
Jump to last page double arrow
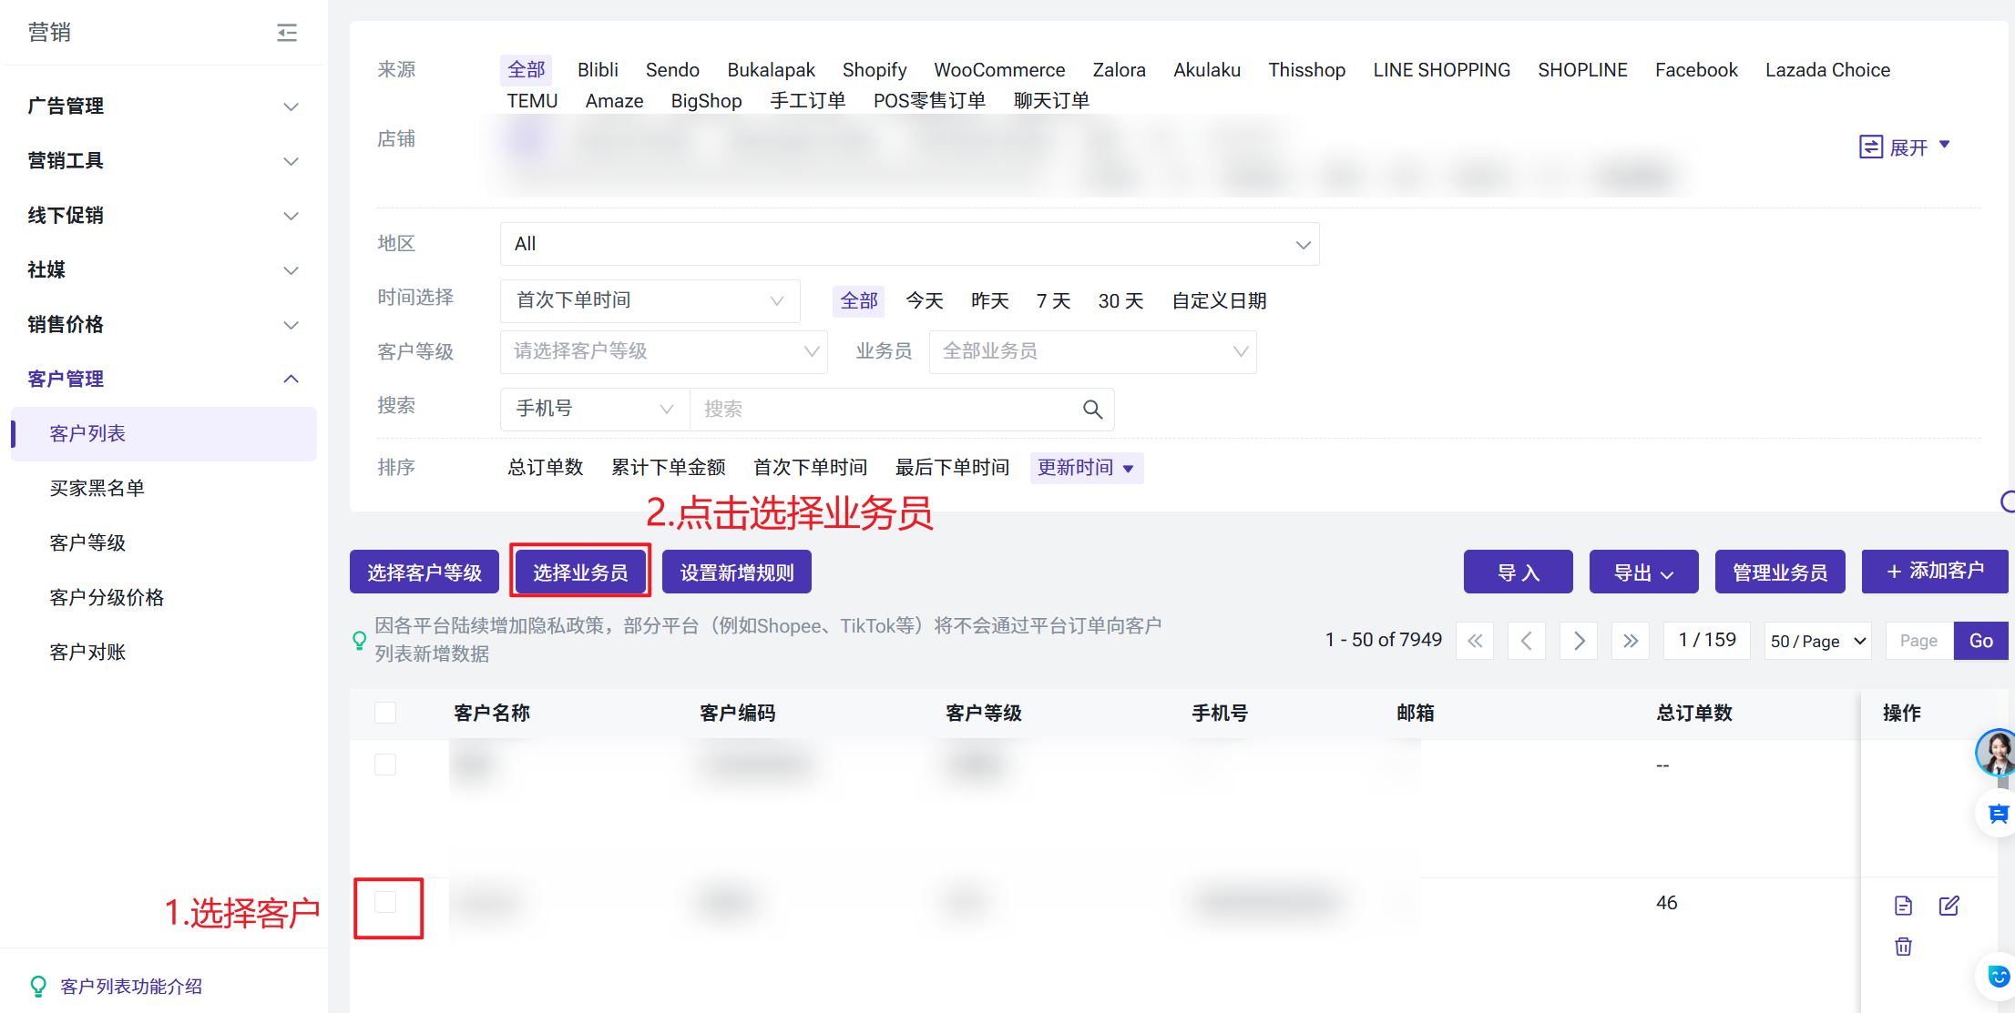pos(1630,641)
